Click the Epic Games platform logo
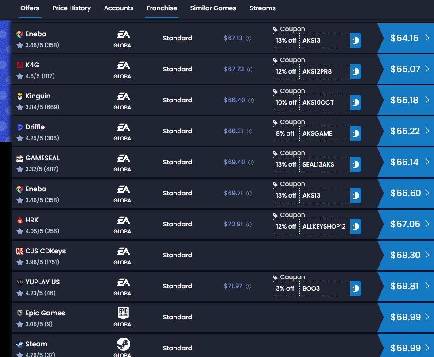The height and width of the screenshot is (357, 434). (124, 313)
